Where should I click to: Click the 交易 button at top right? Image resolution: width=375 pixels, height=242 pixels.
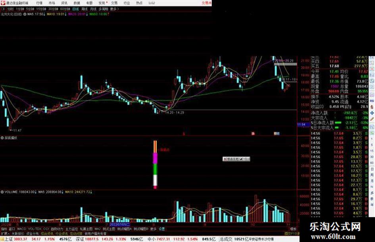pyautogui.click(x=206, y=3)
